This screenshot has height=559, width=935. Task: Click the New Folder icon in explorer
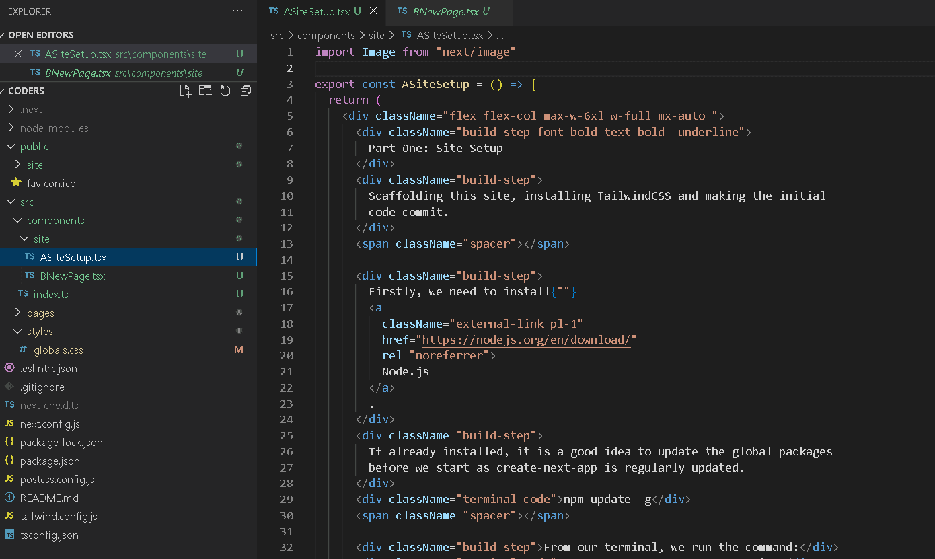[x=205, y=91]
